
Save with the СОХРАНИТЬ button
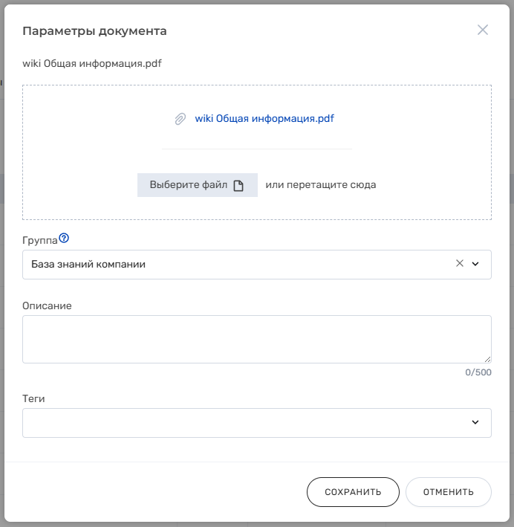pyautogui.click(x=353, y=492)
